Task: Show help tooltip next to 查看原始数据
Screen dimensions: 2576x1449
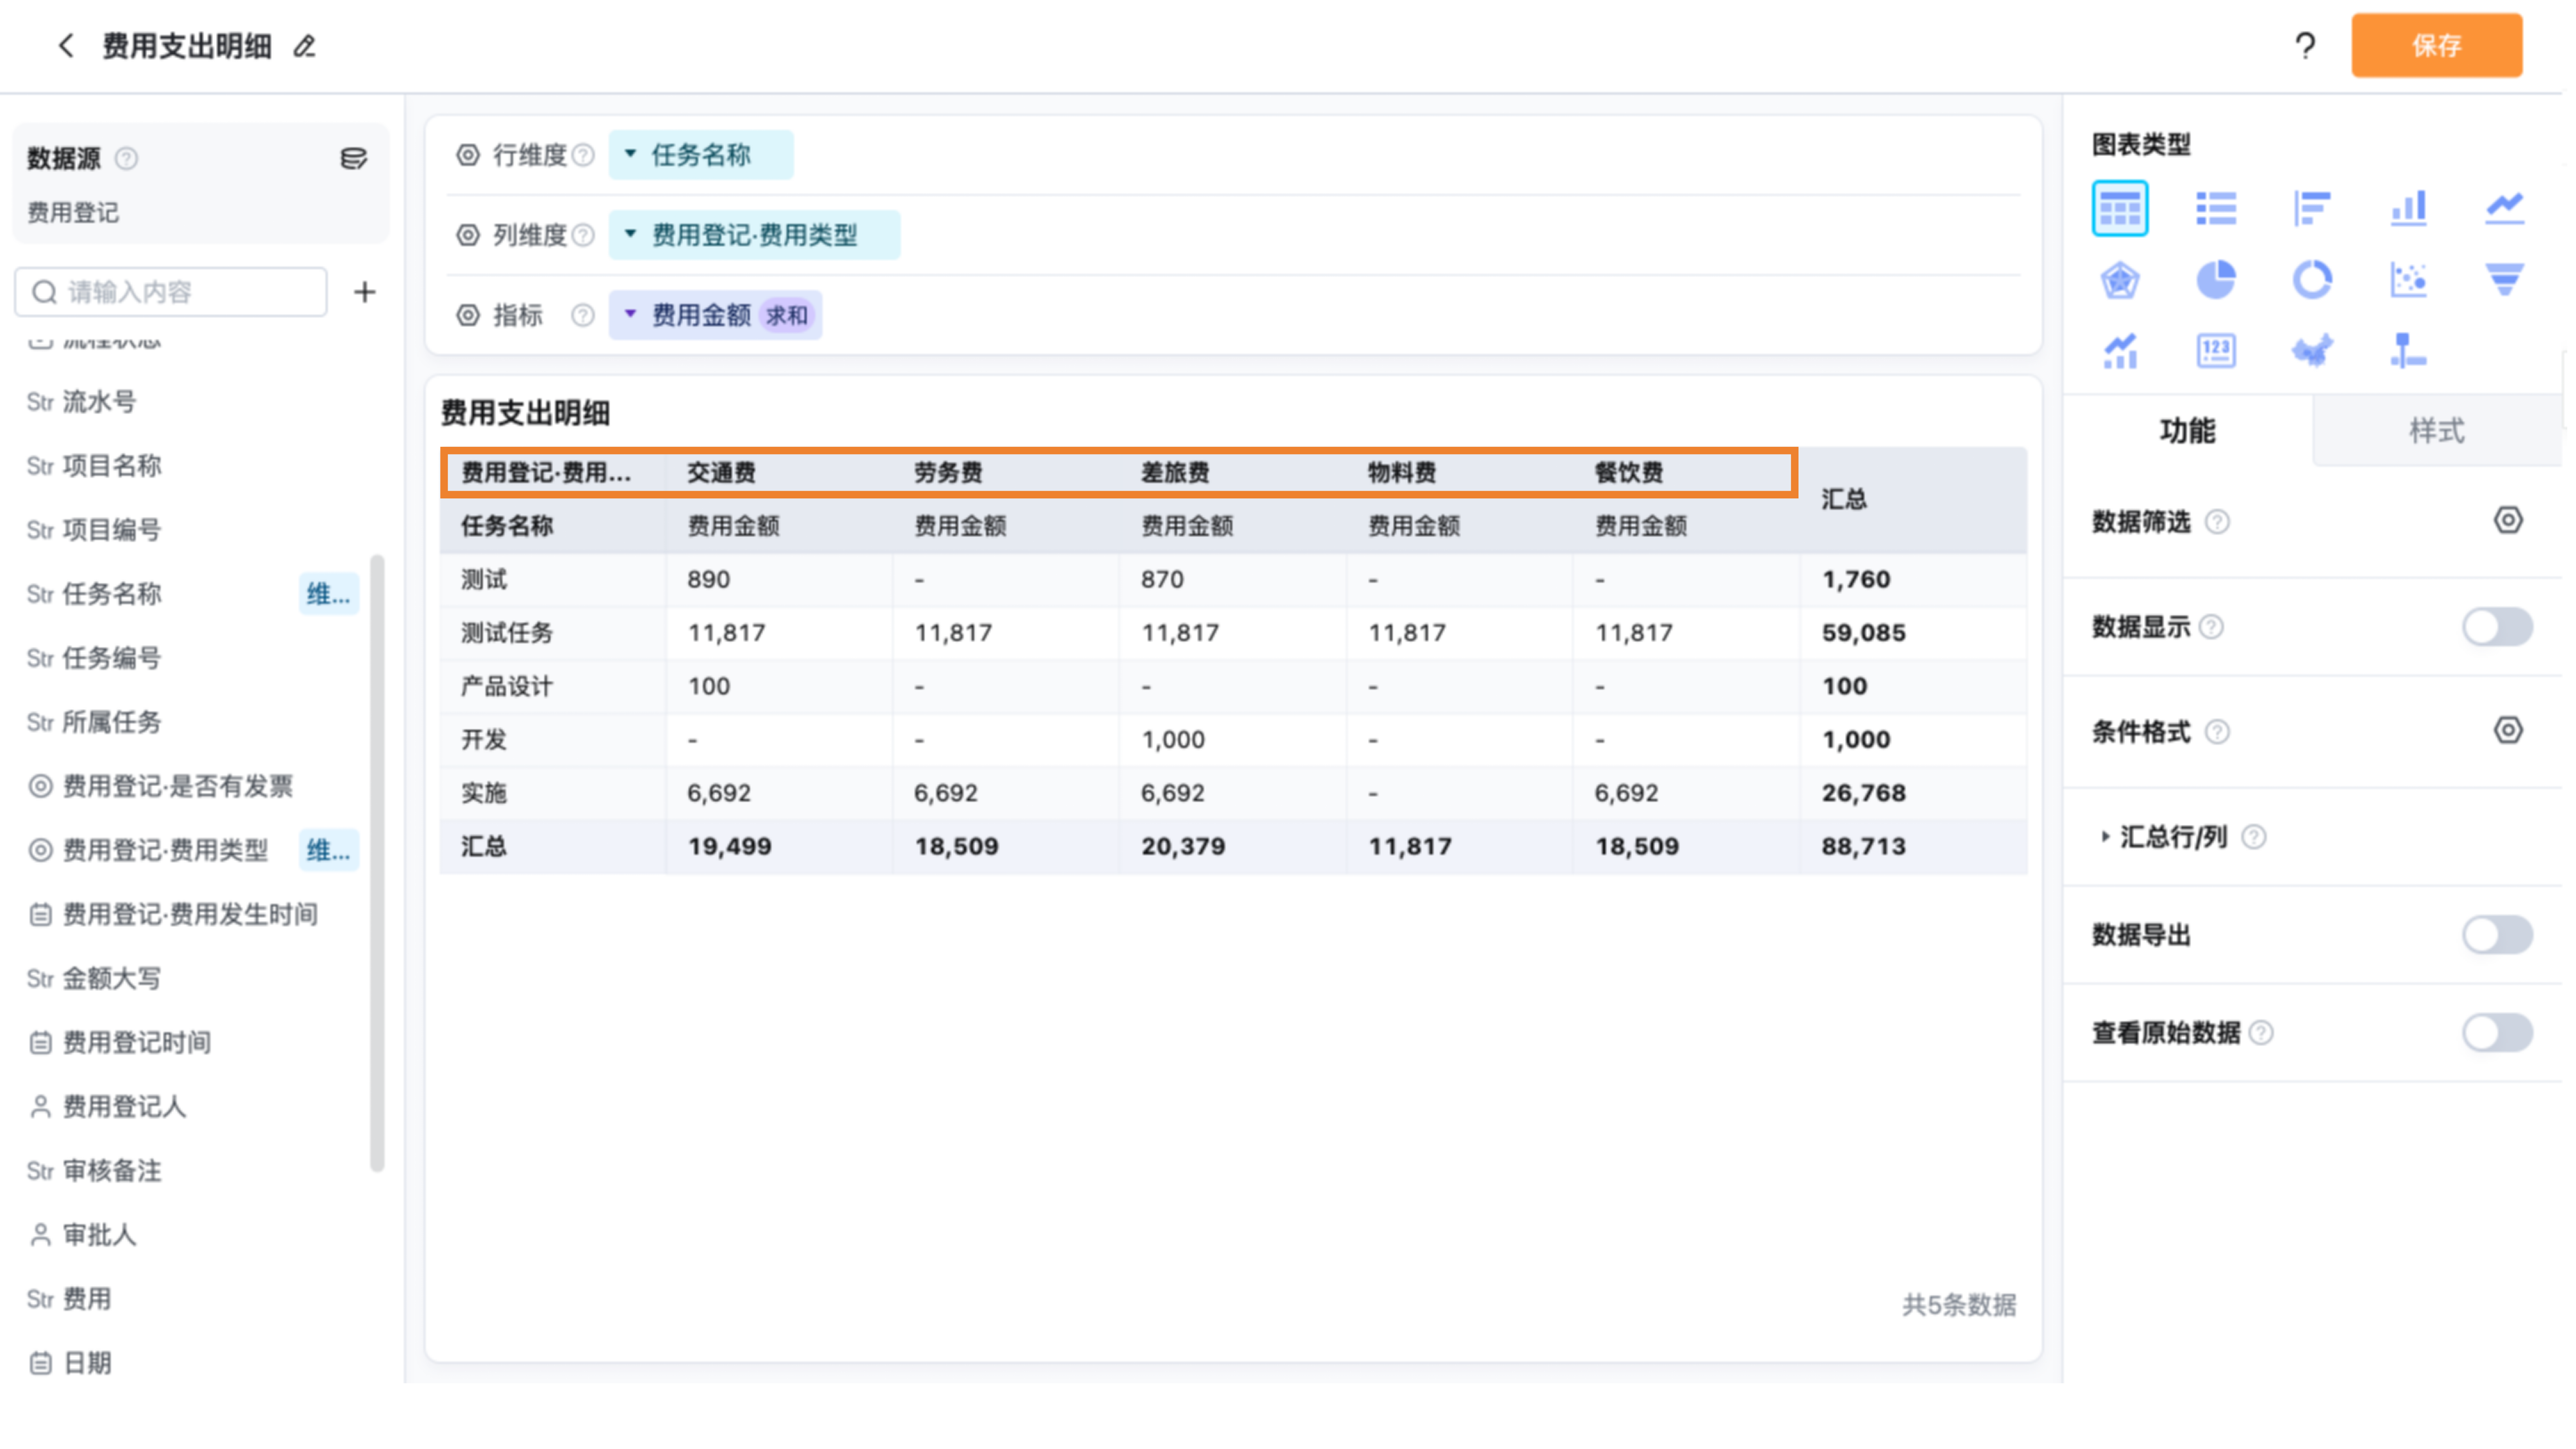Action: click(2261, 1033)
